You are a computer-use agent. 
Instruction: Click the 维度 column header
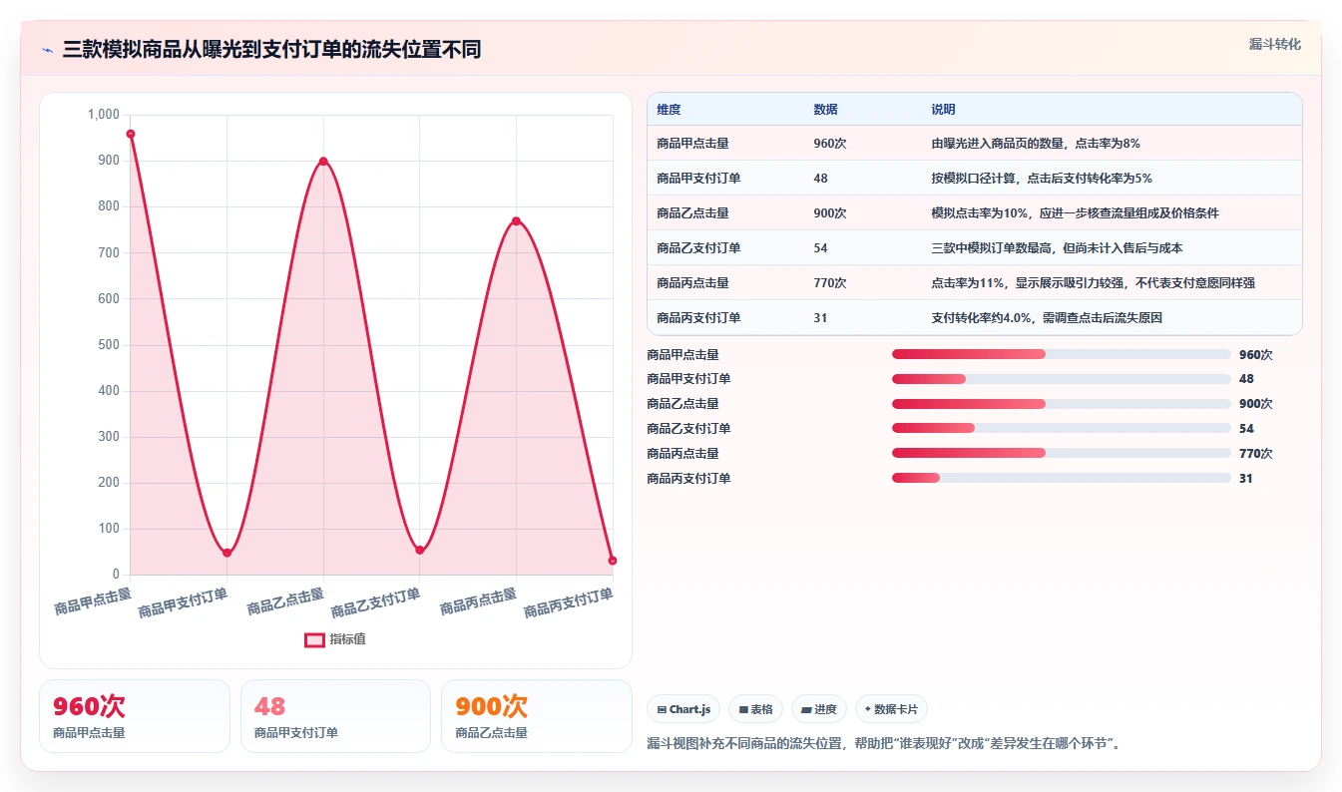coord(669,110)
